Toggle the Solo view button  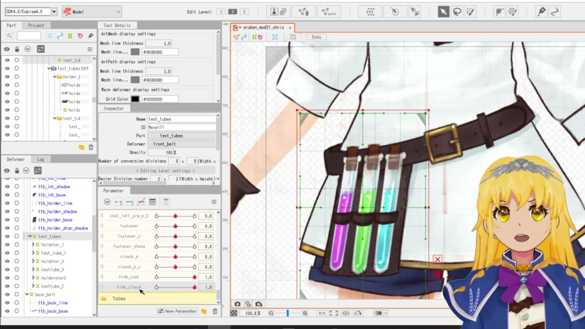tap(316, 37)
